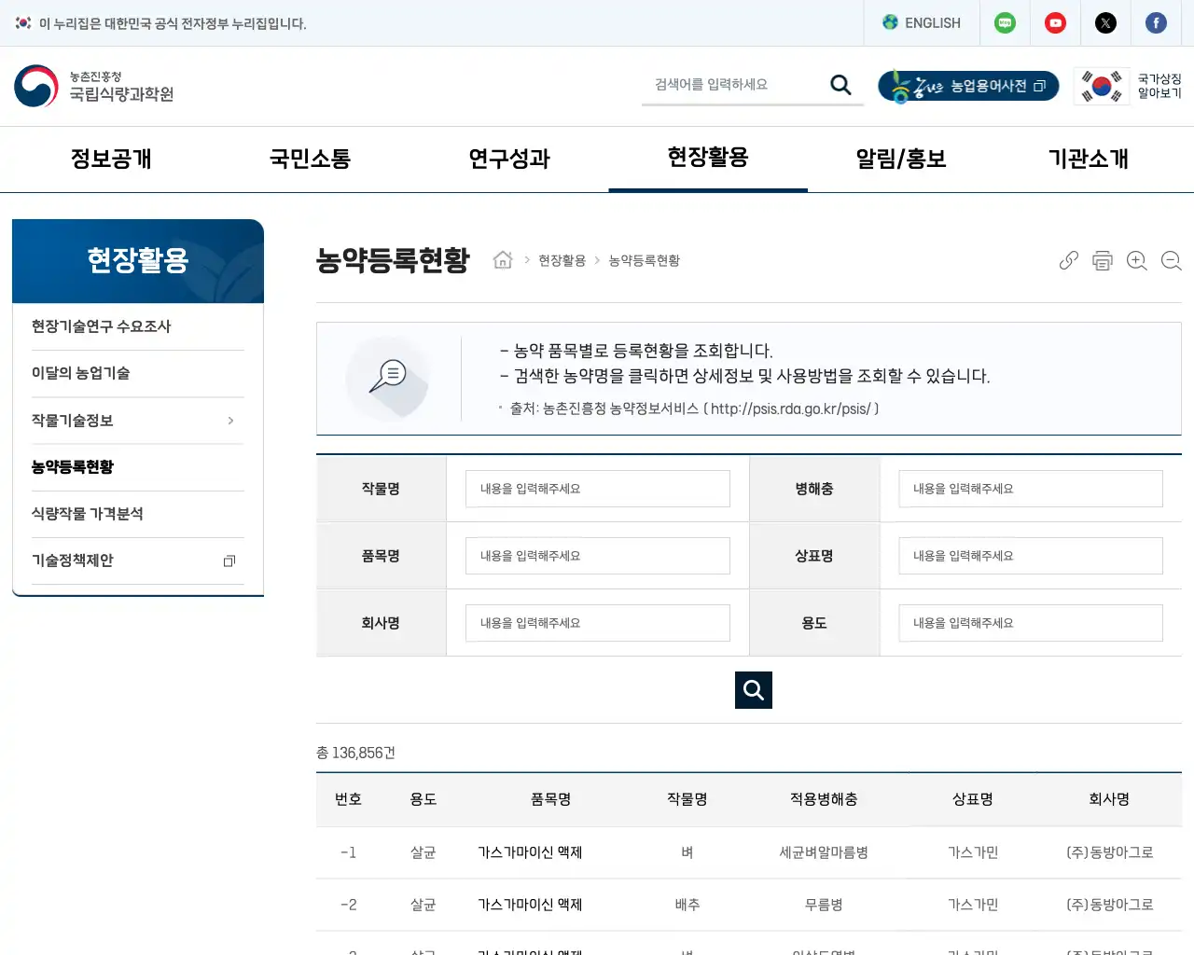
Task: Expand the 작물기술정보 sidebar submenu
Action: point(229,421)
